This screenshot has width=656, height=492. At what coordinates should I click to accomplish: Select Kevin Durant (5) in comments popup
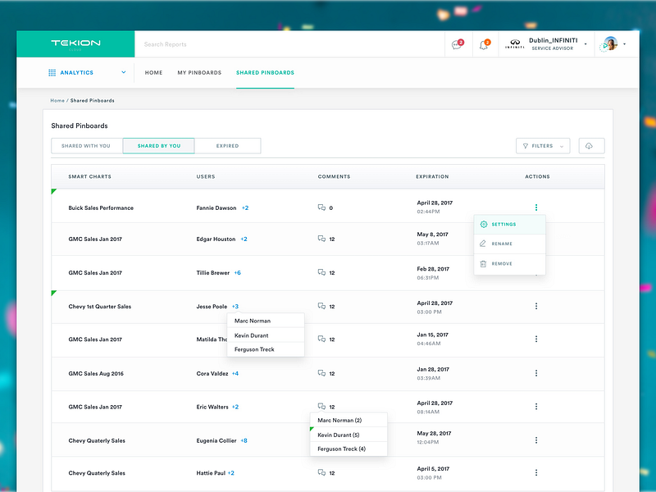[348, 435]
